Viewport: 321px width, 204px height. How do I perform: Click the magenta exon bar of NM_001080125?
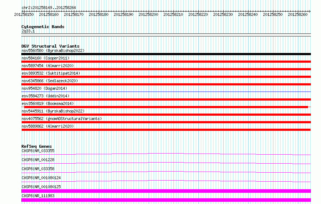click(x=166, y=191)
